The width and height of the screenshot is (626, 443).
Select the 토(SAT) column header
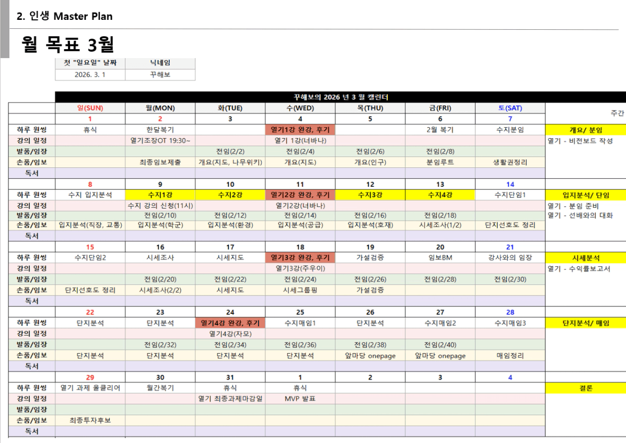(x=510, y=108)
